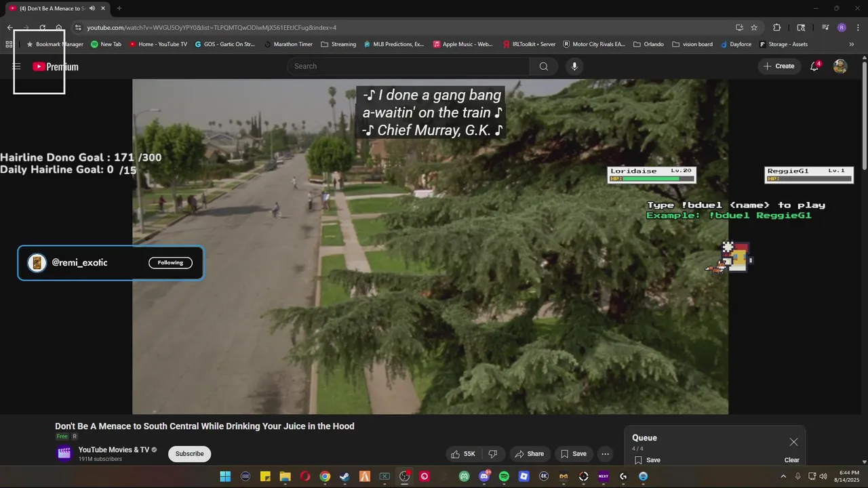Open the Chrome profile avatar
This screenshot has height=488, width=868.
coord(842,28)
